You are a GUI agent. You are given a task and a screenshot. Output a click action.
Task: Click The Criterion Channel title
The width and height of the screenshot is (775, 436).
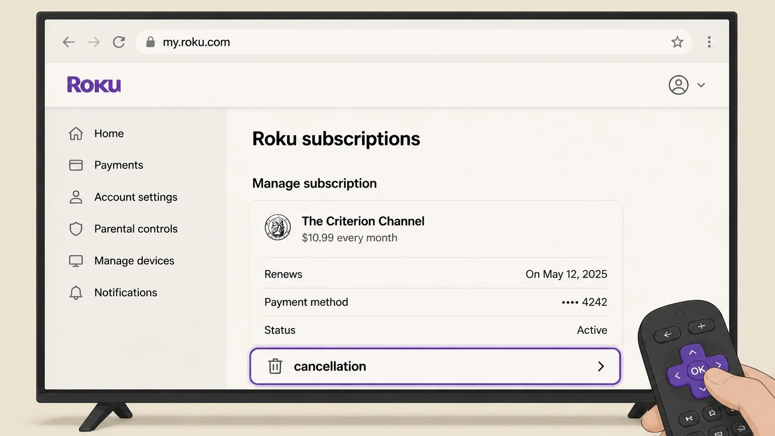(x=363, y=221)
